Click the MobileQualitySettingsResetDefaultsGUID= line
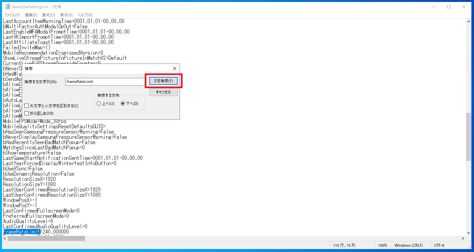 click(x=54, y=126)
